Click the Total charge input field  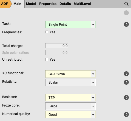(x=57, y=46)
